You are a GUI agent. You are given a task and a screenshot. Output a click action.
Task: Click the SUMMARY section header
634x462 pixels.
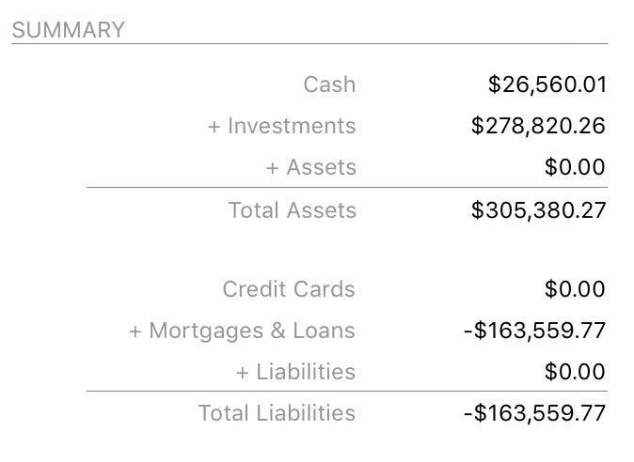point(68,30)
